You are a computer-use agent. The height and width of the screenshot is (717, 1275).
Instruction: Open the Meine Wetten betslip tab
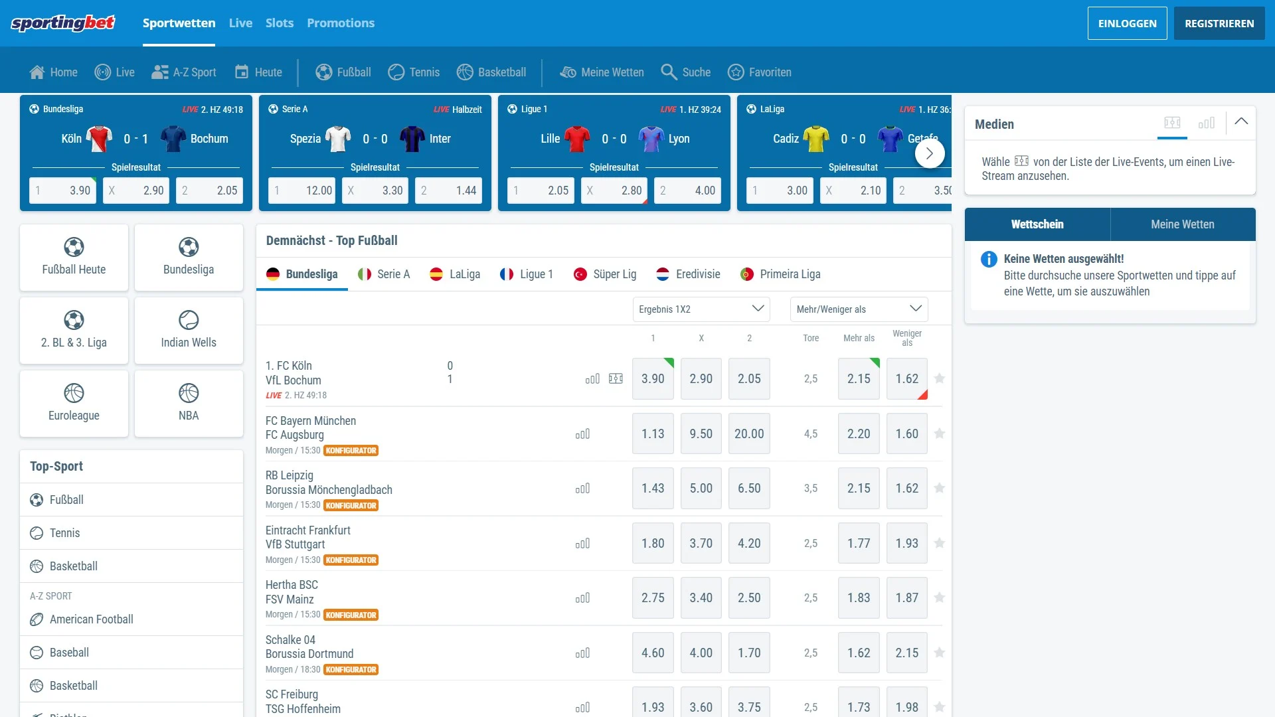1182,224
